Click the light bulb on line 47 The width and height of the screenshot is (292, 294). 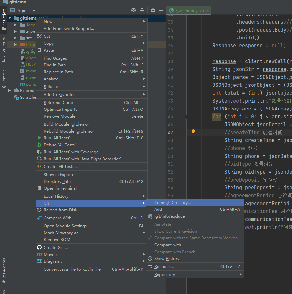pos(193,132)
